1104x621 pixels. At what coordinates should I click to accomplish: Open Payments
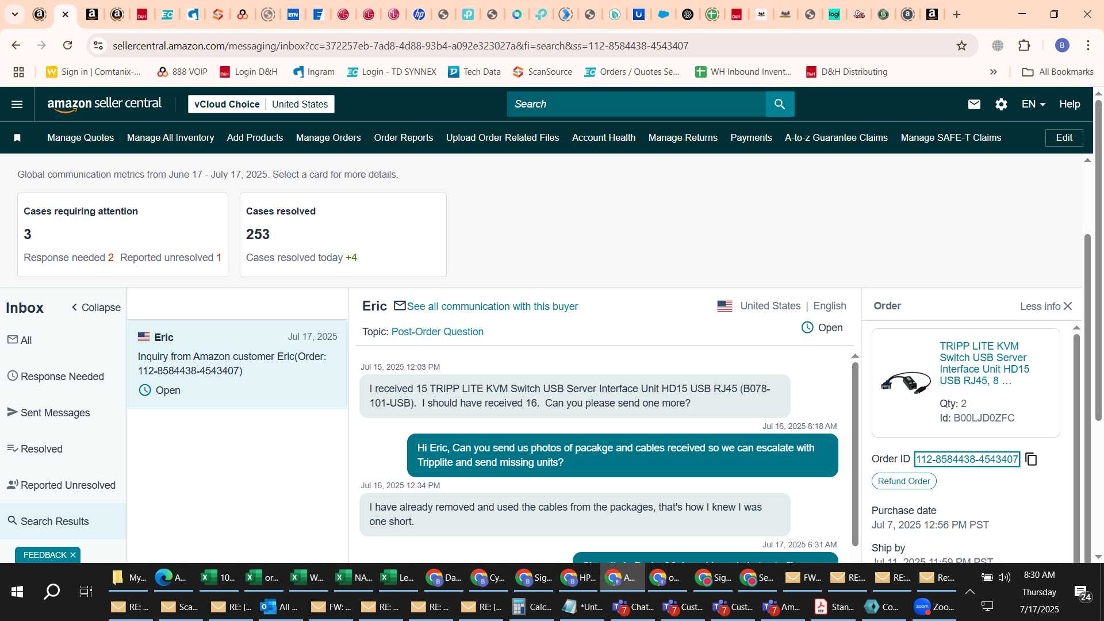pos(751,137)
